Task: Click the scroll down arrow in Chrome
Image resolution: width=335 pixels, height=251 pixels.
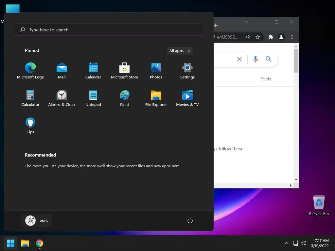Action: click(296, 180)
